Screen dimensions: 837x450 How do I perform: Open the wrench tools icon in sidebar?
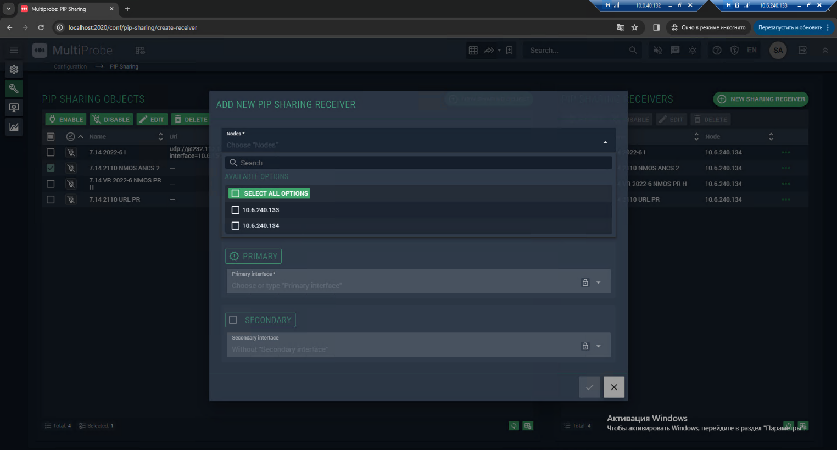click(14, 88)
